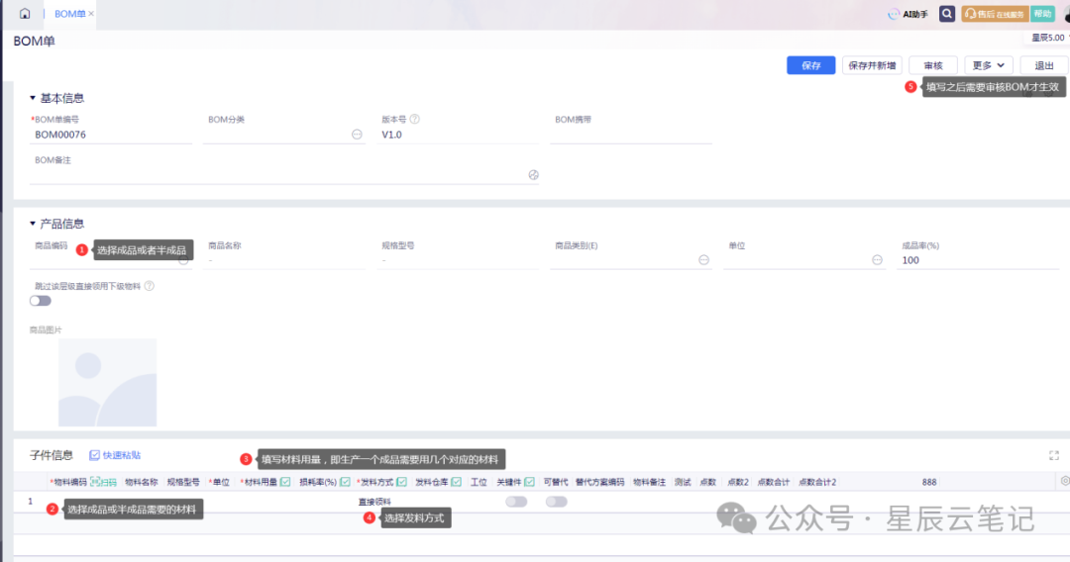Close the BOM单 tab

[x=91, y=14]
